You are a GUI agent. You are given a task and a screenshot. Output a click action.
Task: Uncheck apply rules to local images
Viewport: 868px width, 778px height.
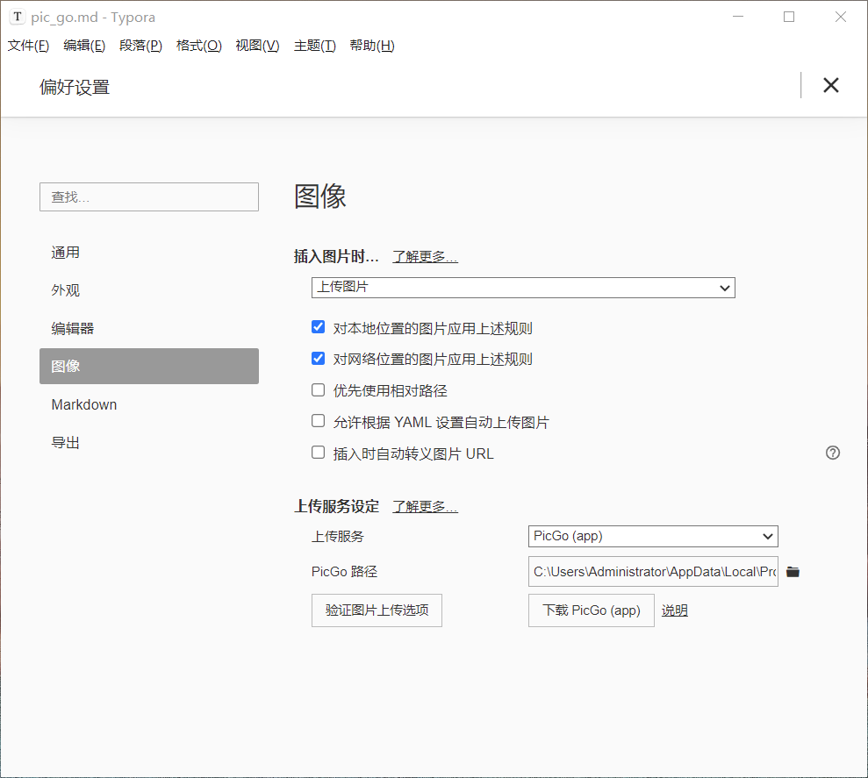318,327
